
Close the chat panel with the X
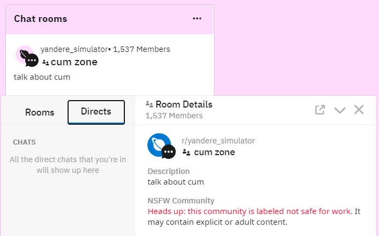359,110
